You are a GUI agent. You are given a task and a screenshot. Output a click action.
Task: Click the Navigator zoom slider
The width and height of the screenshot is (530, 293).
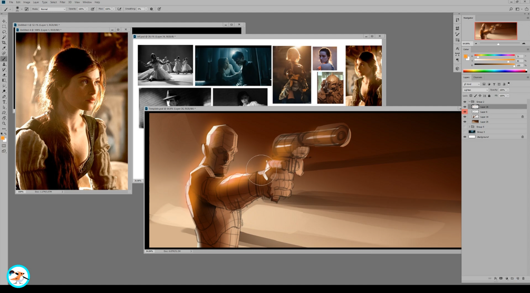[498, 44]
